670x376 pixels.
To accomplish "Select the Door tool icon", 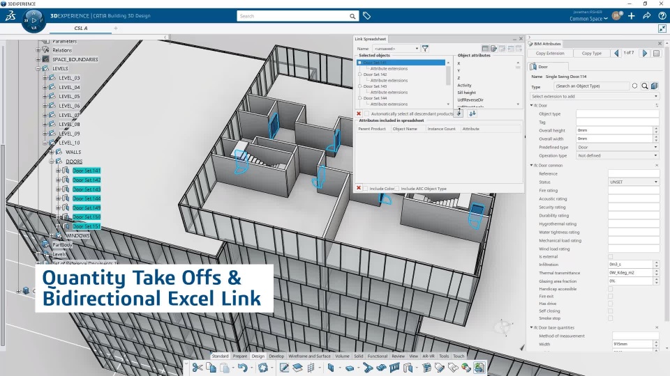I will point(408,368).
